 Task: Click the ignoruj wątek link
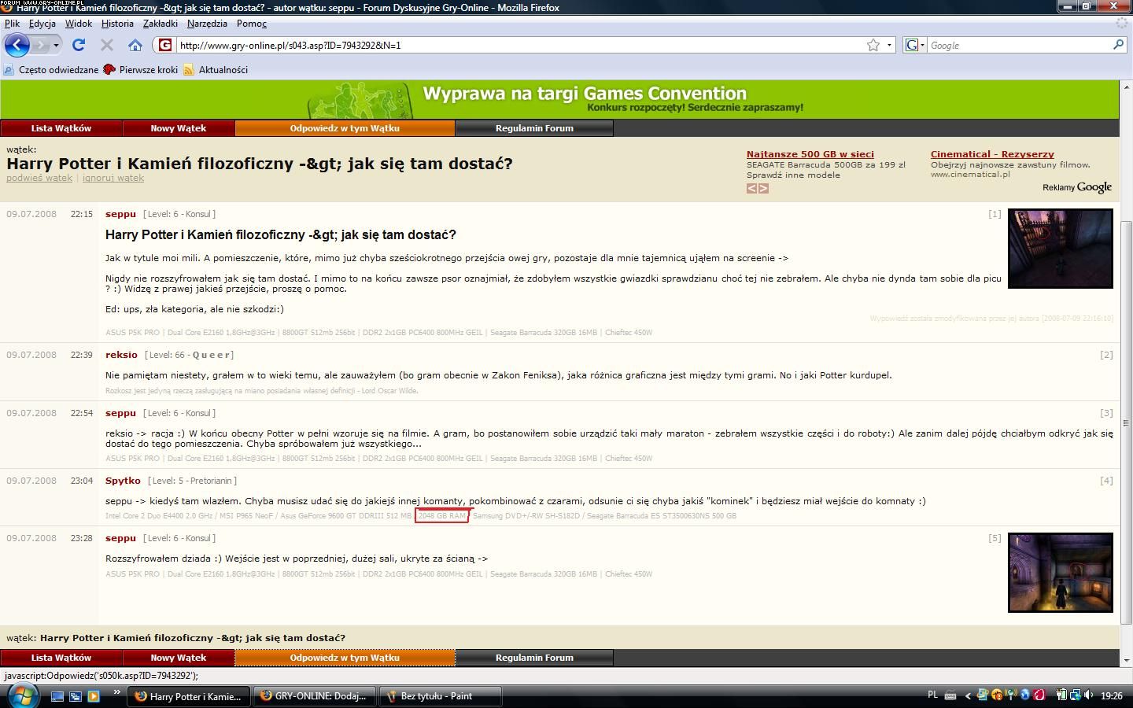113,178
